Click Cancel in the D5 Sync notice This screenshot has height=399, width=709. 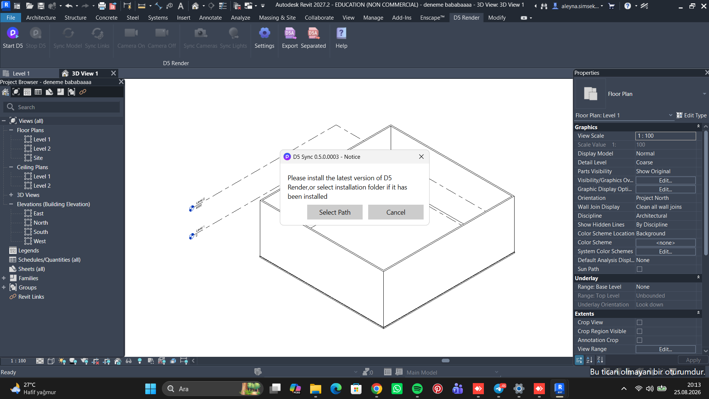click(x=396, y=212)
